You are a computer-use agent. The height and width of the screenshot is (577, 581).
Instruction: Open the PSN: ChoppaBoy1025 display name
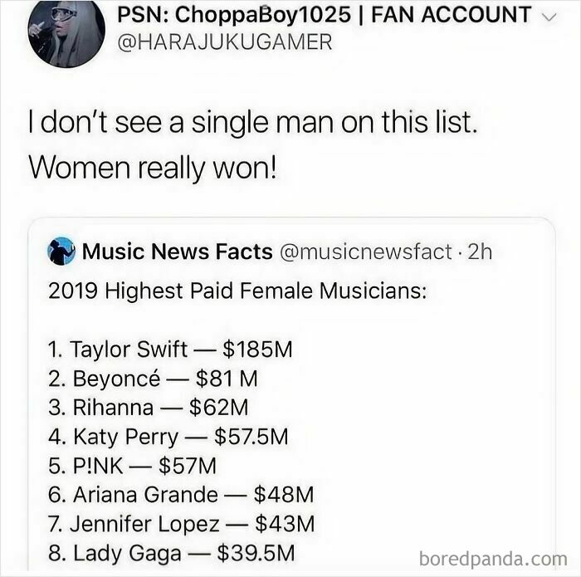point(325,14)
